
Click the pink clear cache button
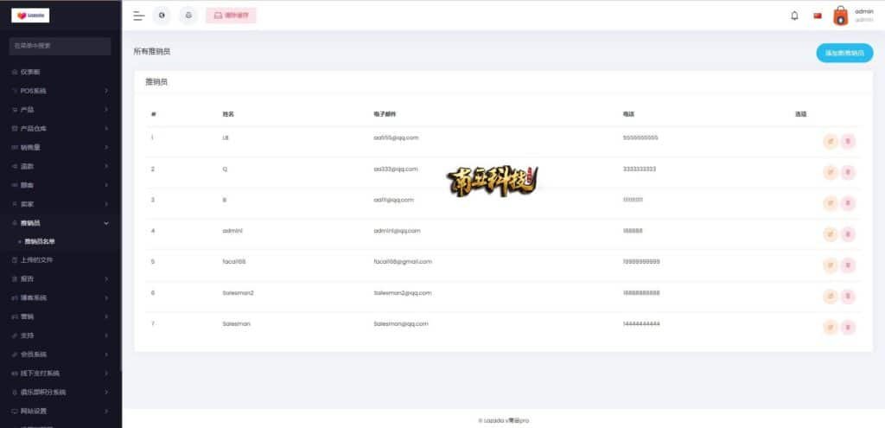231,16
